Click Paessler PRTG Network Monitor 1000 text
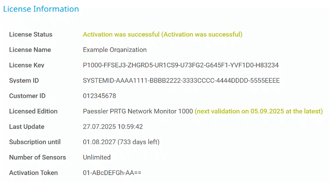 [138, 112]
